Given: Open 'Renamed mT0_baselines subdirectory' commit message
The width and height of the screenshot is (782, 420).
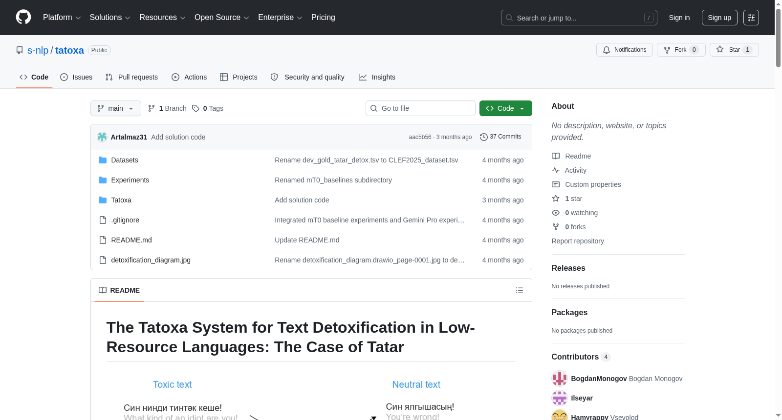Looking at the screenshot, I should (333, 180).
